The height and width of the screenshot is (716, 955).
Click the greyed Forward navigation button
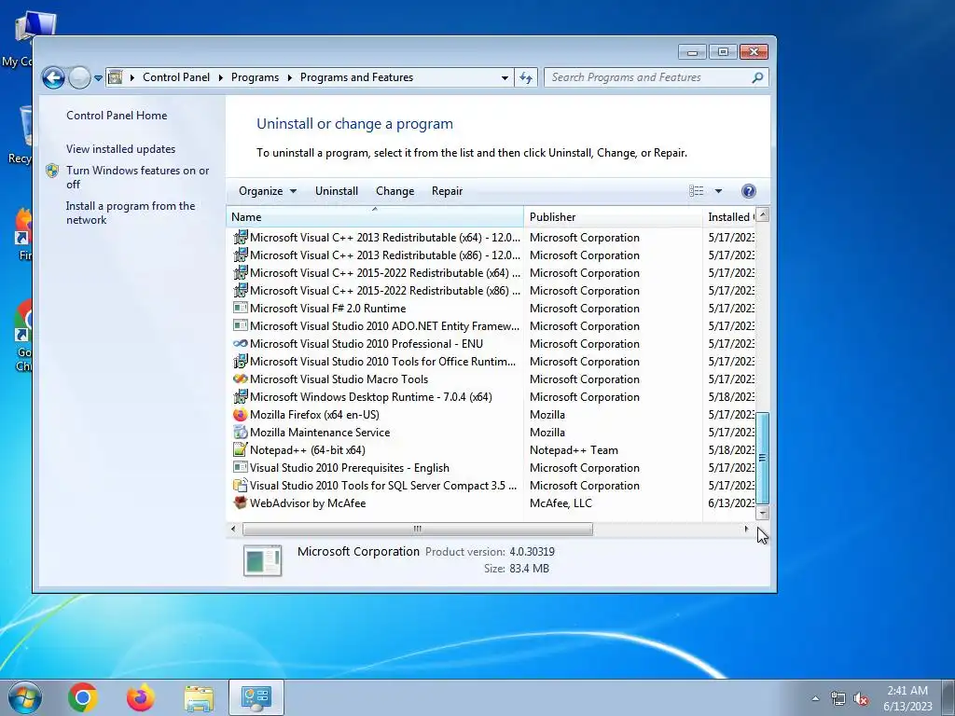tap(79, 78)
